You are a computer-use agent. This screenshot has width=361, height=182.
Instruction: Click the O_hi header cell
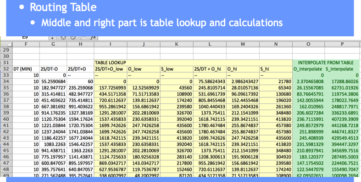pyautogui.click(x=243, y=69)
